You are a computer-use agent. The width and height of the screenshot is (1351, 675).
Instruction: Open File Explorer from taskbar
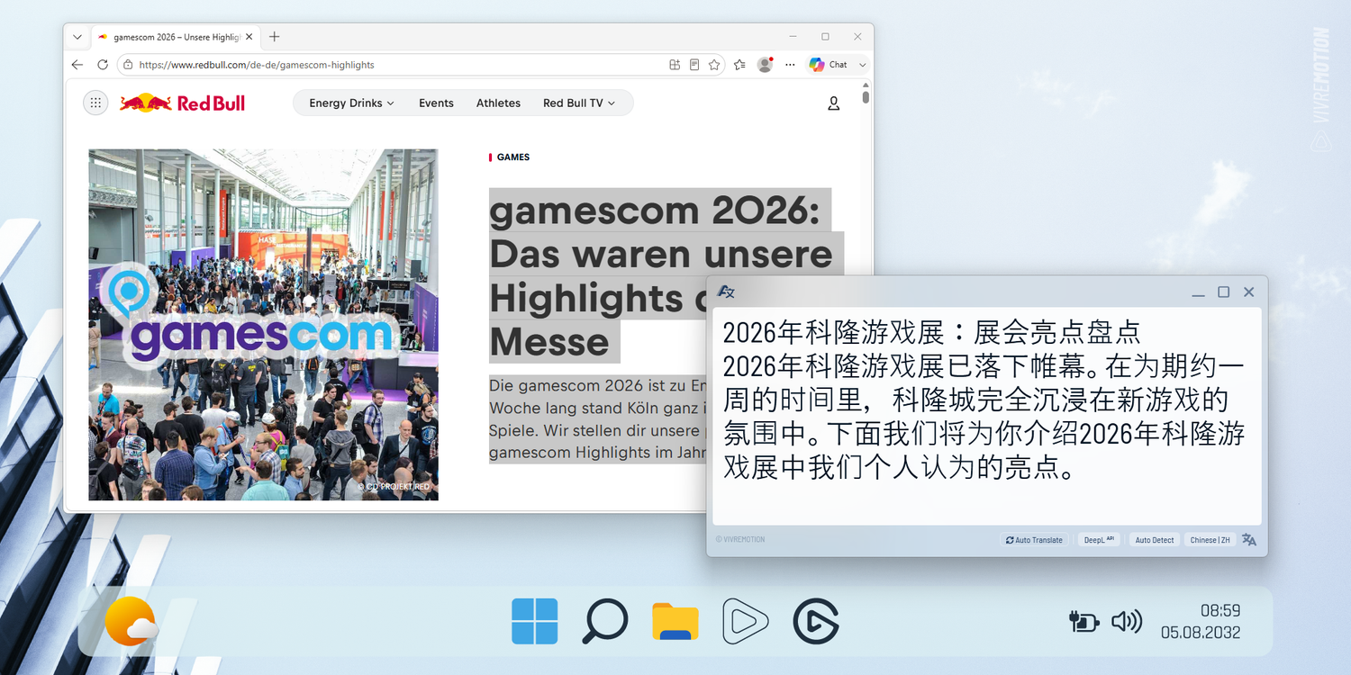click(675, 622)
